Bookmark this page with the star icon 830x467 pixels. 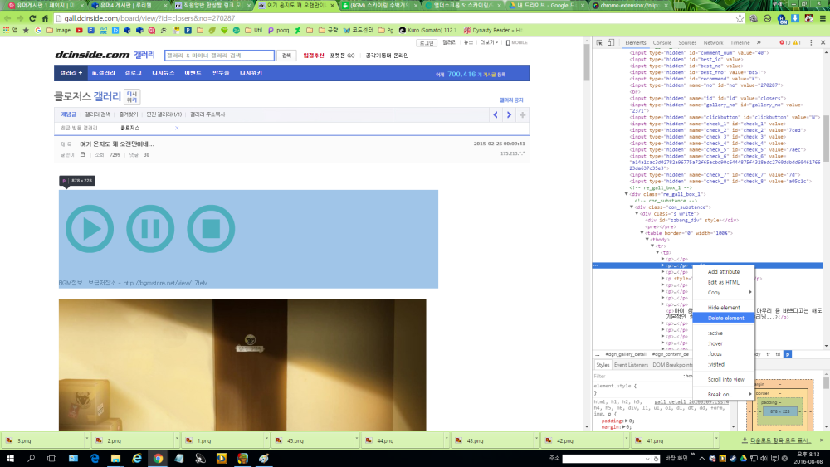pyautogui.click(x=740, y=18)
